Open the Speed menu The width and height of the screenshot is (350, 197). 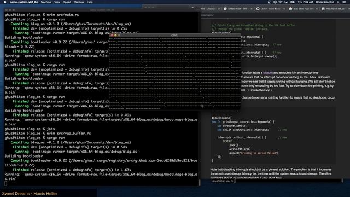click(x=67, y=2)
